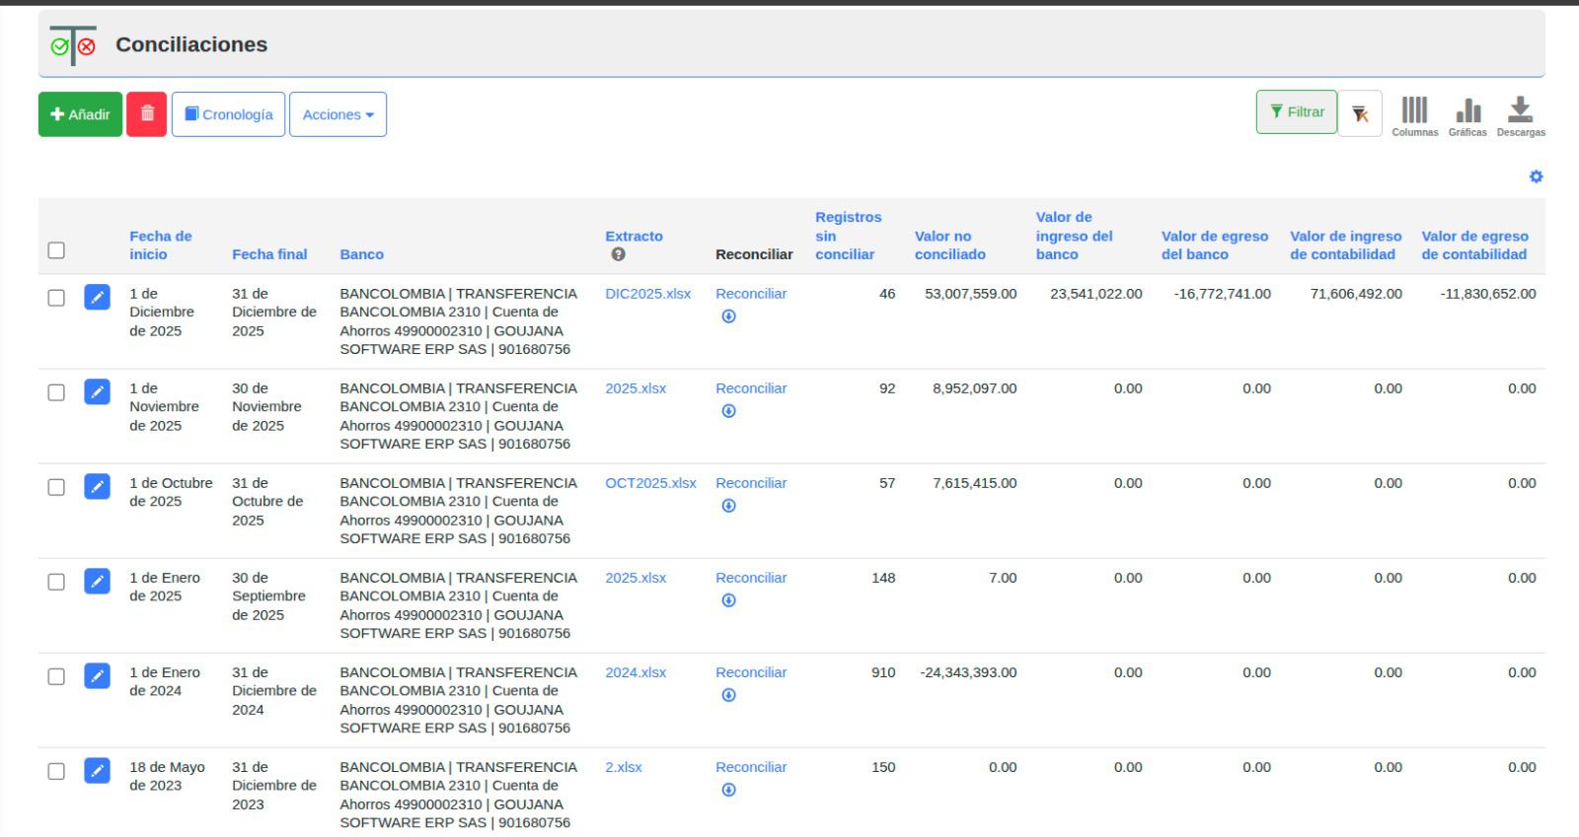Click the green Añadir button

80,114
